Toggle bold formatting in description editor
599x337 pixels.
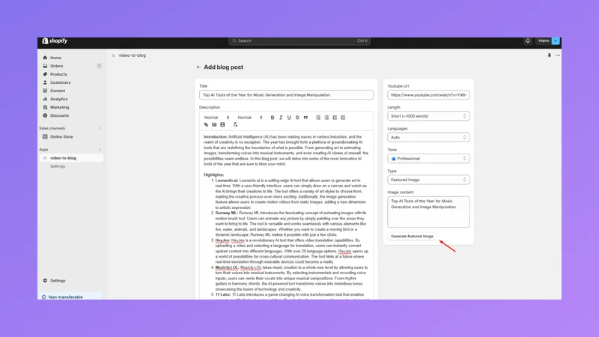tap(273, 118)
